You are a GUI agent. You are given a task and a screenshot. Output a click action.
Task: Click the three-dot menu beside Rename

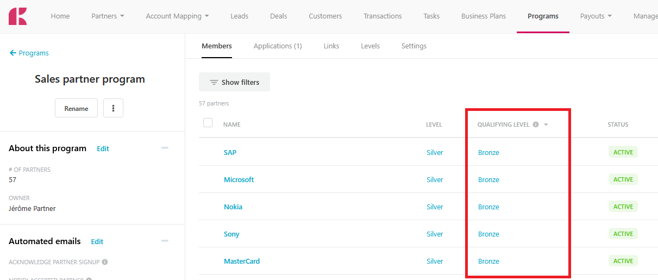113,108
